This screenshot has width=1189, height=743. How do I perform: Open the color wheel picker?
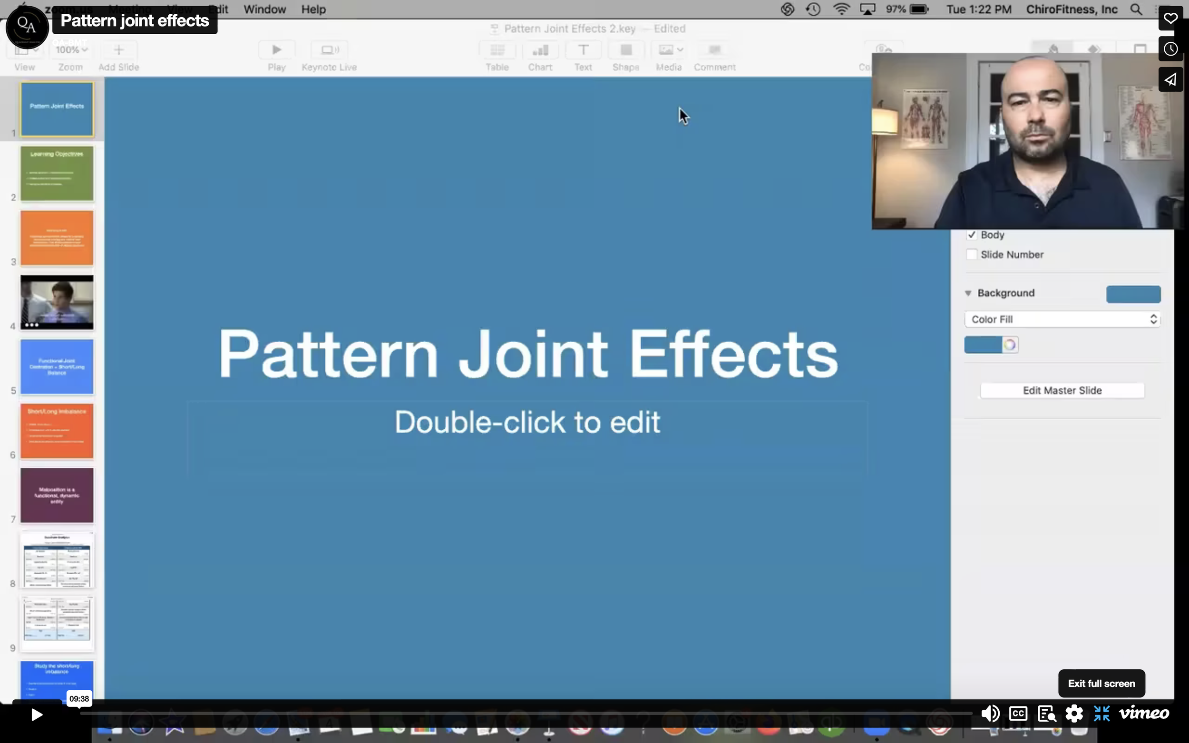click(x=1010, y=345)
